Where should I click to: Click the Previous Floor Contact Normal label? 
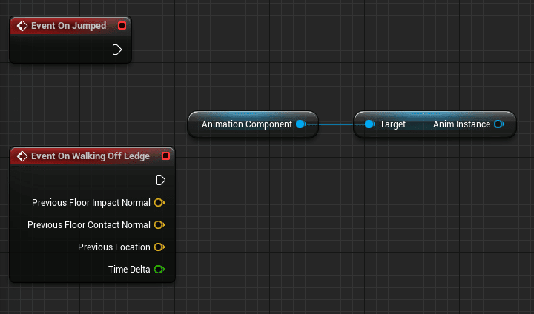coord(89,225)
